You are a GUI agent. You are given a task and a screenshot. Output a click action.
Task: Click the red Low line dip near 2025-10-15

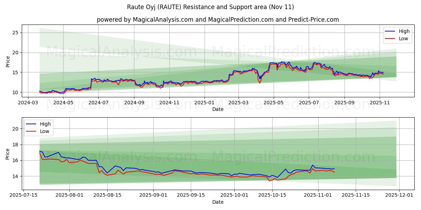(x=269, y=181)
